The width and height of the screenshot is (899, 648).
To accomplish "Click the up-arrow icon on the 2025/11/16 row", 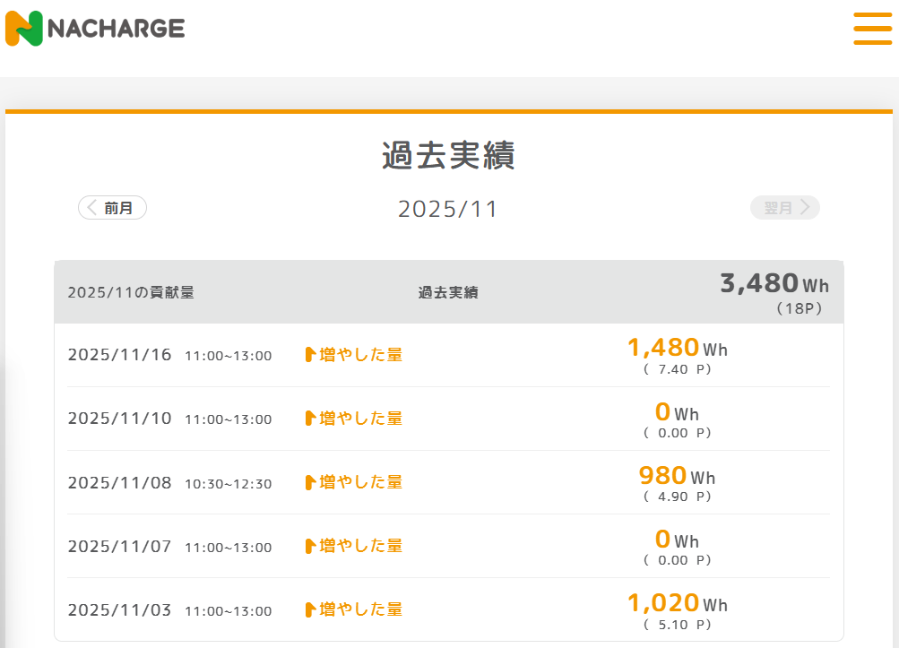I will tap(310, 355).
